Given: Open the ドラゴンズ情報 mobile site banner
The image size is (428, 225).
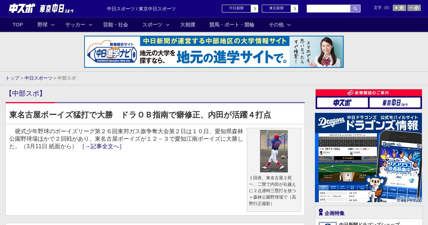Looking at the screenshot, I should click(368, 157).
